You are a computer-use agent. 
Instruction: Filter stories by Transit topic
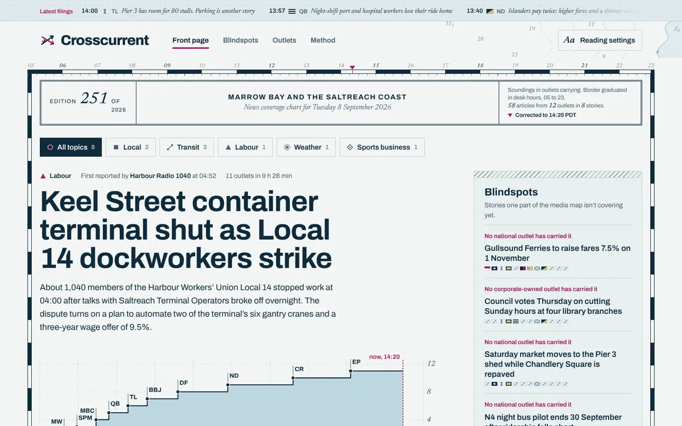coord(187,147)
